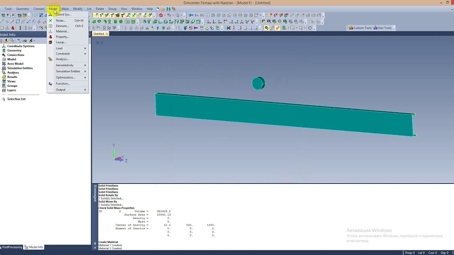The height and width of the screenshot is (255, 454).
Task: Click the Layup icon in the Model menu
Action: click(50, 42)
